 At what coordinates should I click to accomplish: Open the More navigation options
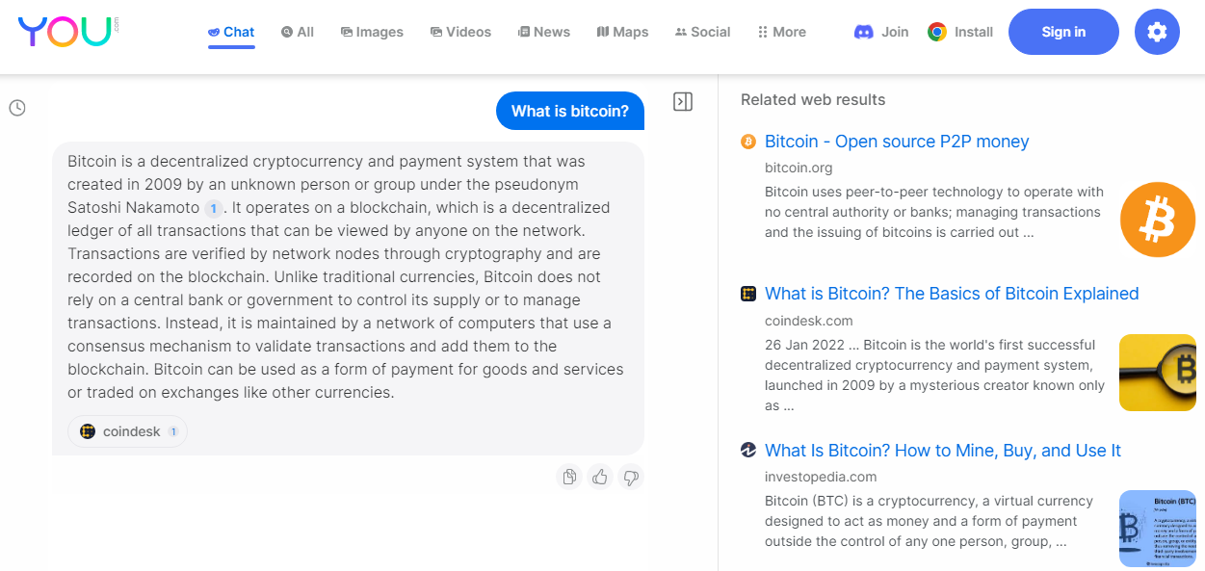(780, 32)
